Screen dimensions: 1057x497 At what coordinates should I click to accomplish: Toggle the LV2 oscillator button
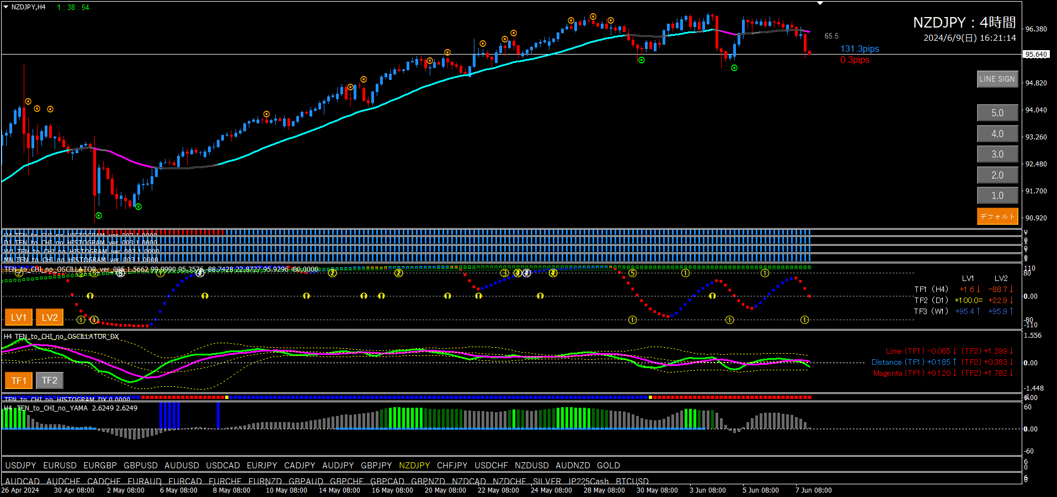50,317
